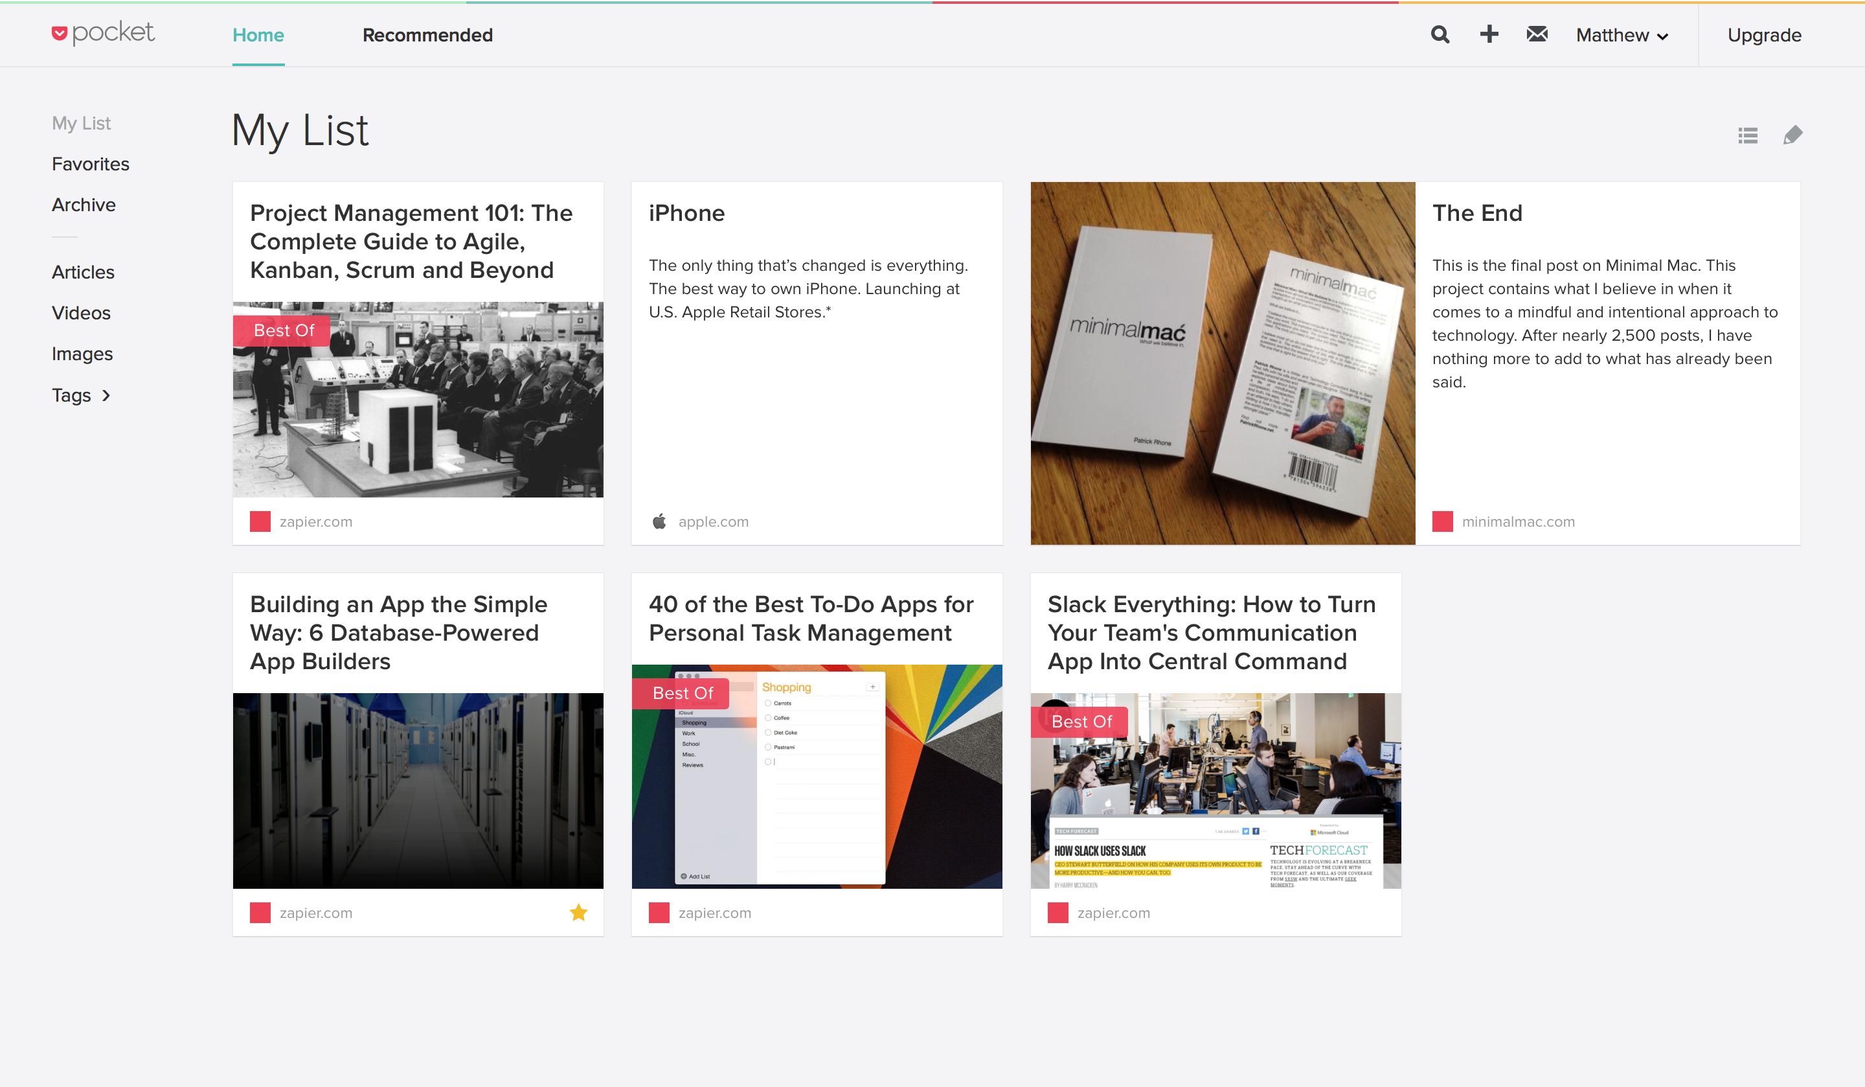The width and height of the screenshot is (1865, 1087).
Task: Click the Upgrade button
Action: point(1765,36)
